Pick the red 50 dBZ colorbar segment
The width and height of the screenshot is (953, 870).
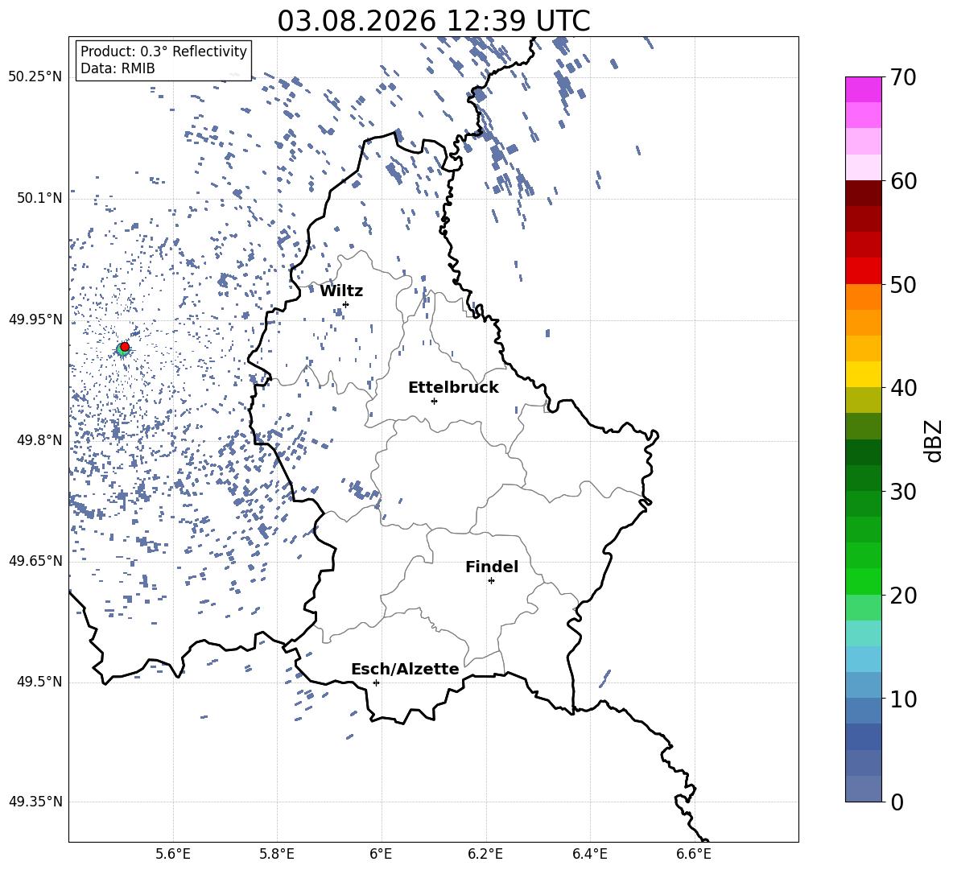tap(863, 271)
